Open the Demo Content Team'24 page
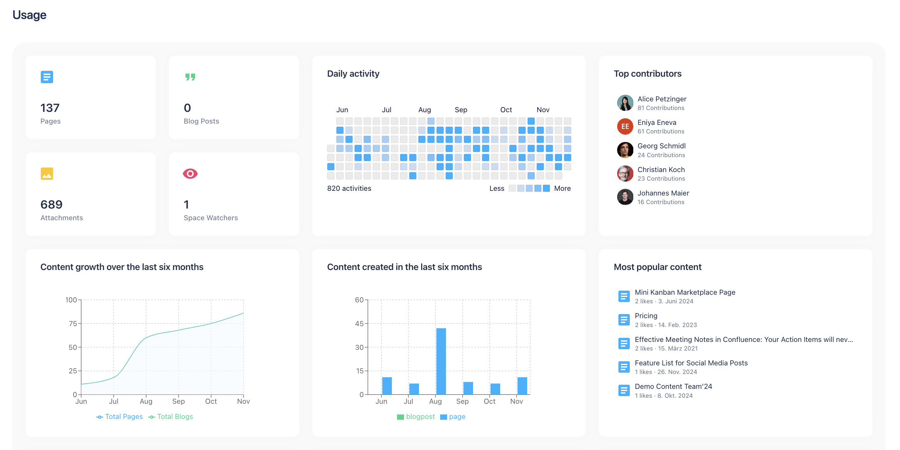 [673, 386]
